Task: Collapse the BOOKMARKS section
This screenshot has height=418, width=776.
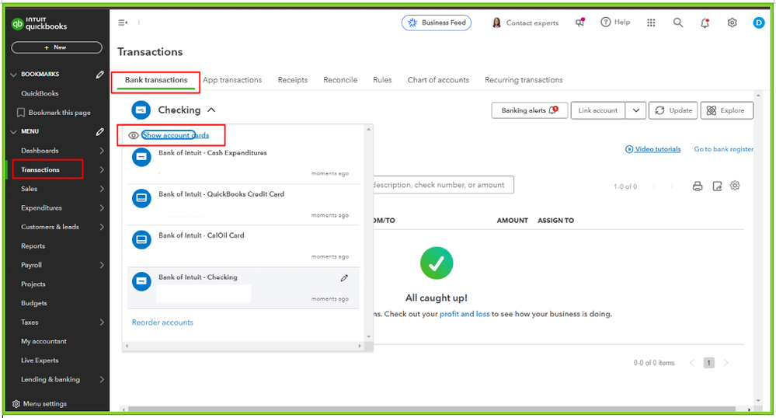Action: point(13,75)
